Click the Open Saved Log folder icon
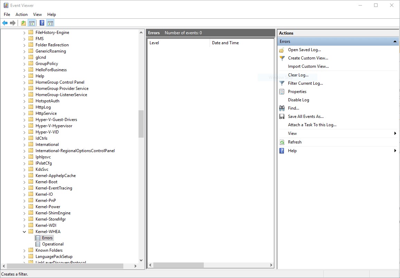The height and width of the screenshot is (278, 400). [x=282, y=50]
